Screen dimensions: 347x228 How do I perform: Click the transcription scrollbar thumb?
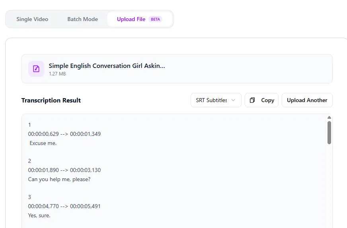[x=329, y=133]
